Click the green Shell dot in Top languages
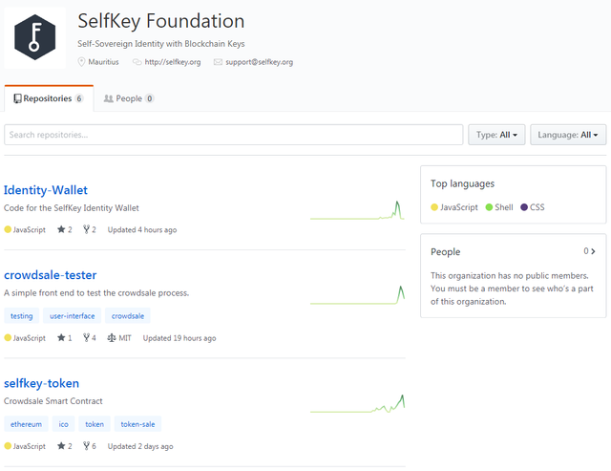This screenshot has height=471, width=611. pos(489,207)
